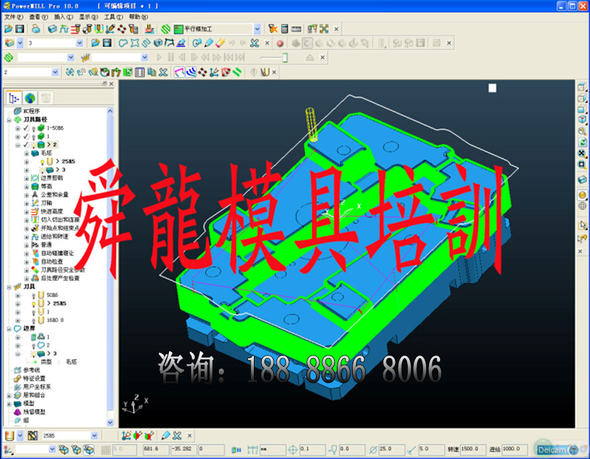Click the red record button in the toolbar
The image size is (590, 459).
(280, 43)
